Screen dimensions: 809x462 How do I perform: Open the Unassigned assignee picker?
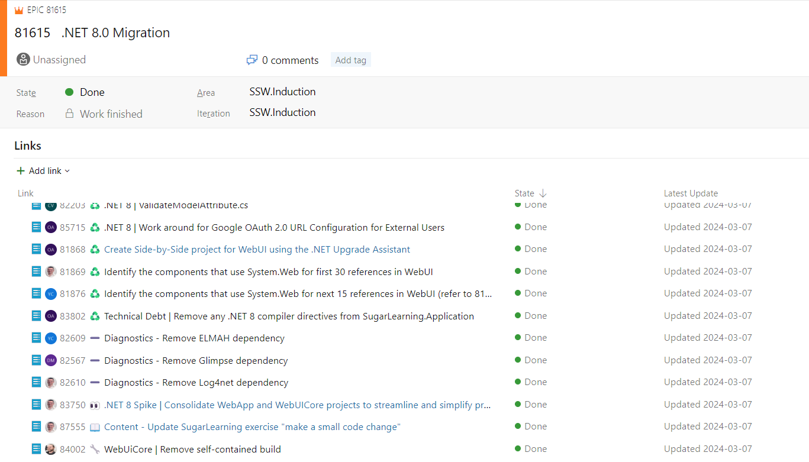pyautogui.click(x=51, y=60)
